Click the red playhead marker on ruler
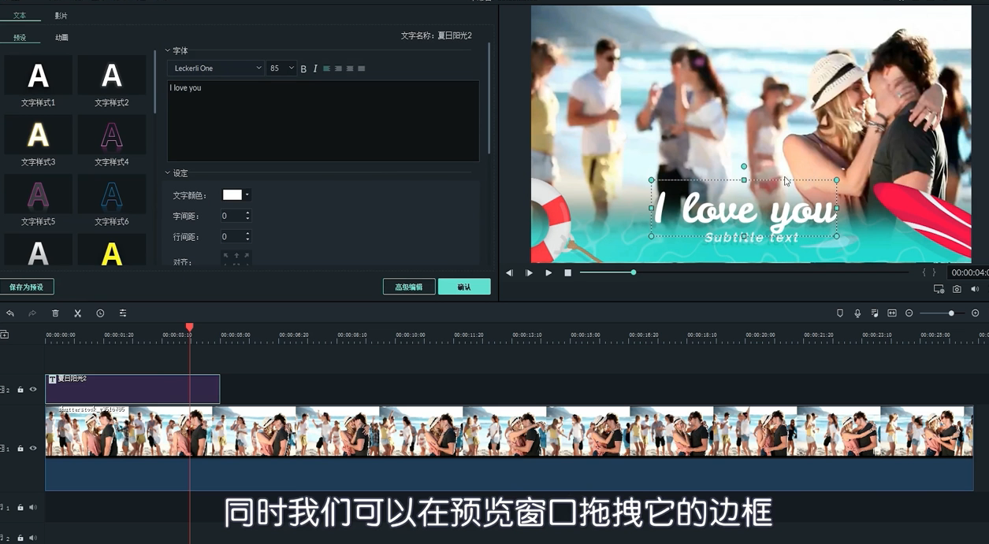Viewport: 989px width, 544px height. point(189,327)
